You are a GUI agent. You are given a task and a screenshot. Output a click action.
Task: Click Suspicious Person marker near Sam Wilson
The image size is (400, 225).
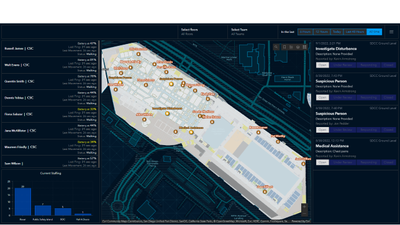(120, 82)
